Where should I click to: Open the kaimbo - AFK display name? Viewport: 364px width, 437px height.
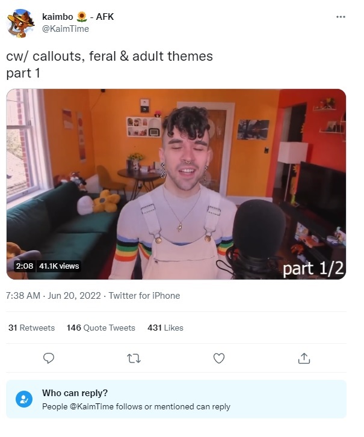78,17
